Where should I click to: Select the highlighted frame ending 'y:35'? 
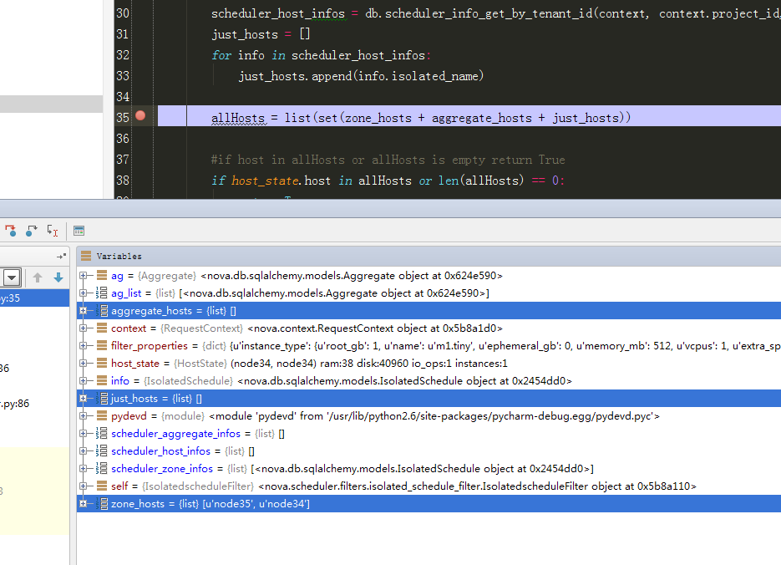click(x=34, y=298)
